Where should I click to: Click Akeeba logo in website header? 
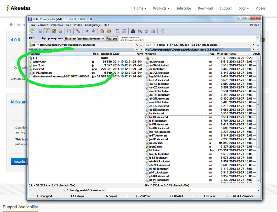point(18,8)
